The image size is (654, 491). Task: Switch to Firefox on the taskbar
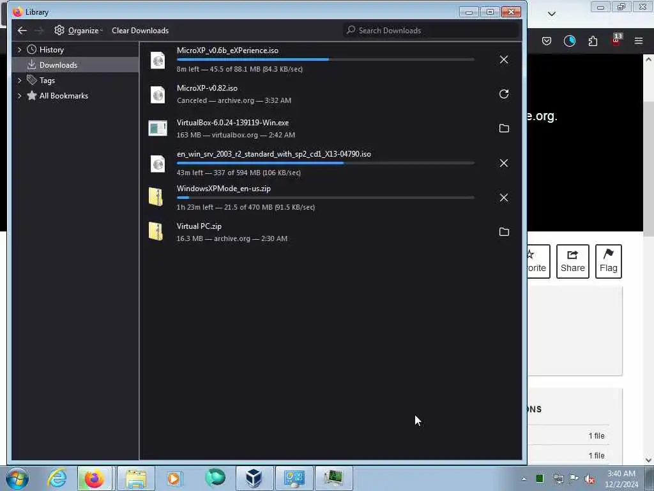coord(95,478)
